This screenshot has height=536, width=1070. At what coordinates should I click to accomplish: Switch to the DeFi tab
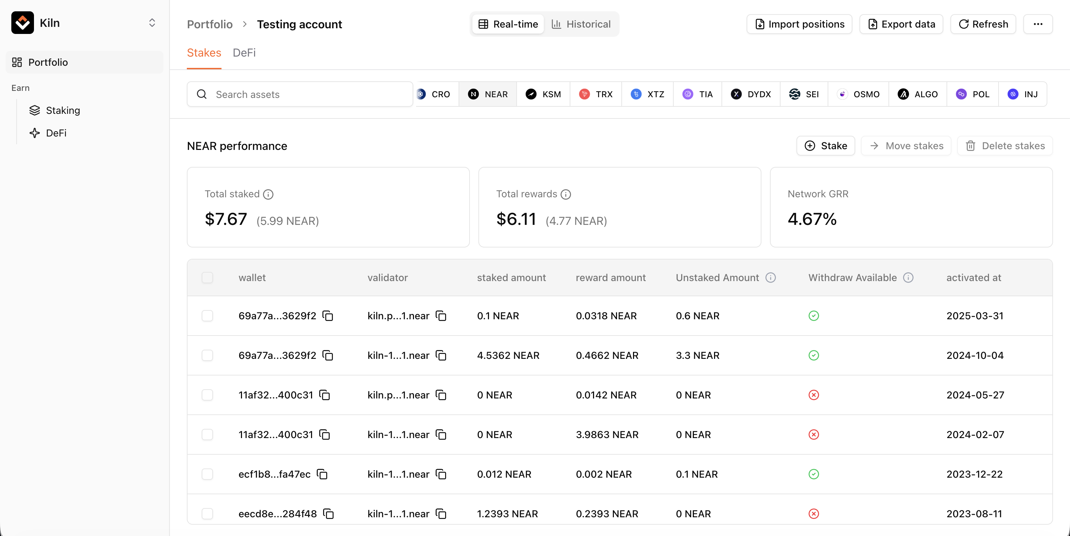(244, 53)
